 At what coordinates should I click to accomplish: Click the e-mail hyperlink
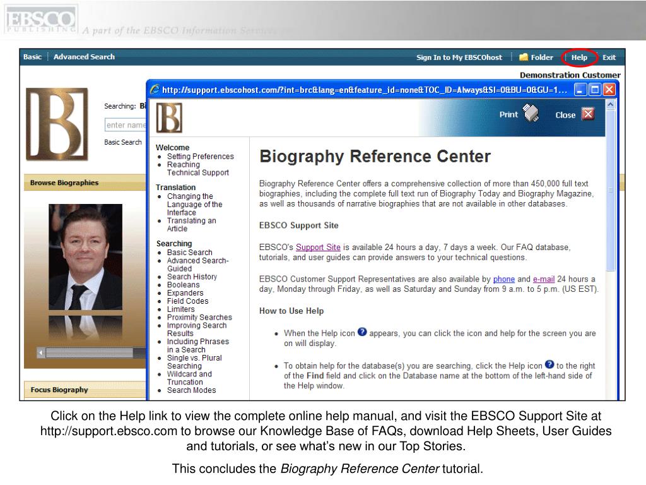pyautogui.click(x=544, y=278)
